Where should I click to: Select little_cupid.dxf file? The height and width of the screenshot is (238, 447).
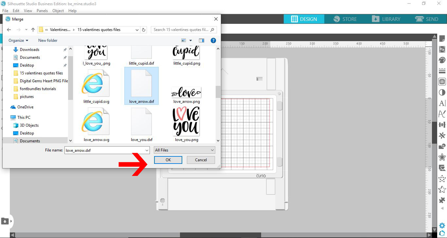(142, 55)
